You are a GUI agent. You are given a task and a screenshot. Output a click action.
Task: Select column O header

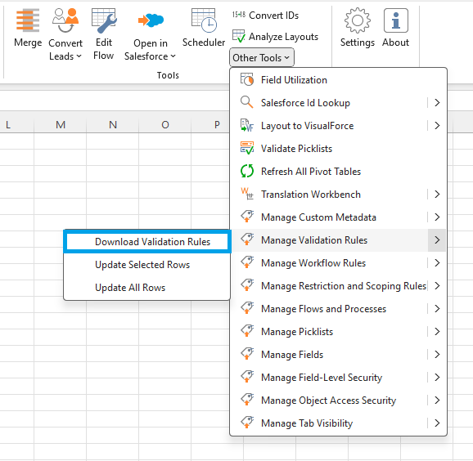click(165, 124)
